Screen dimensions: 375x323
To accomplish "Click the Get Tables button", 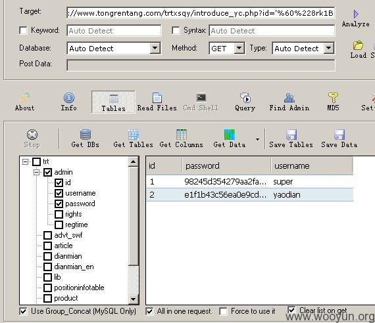I will pyautogui.click(x=133, y=139).
